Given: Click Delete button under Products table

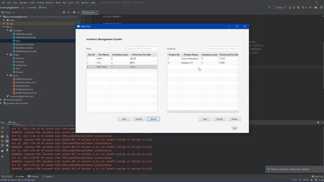Looking at the screenshot, I should (x=234, y=119).
